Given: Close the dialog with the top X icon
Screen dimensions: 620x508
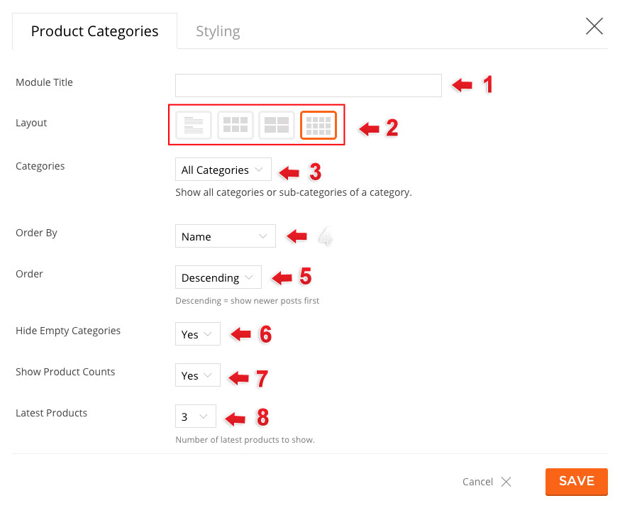Looking at the screenshot, I should click(x=594, y=26).
